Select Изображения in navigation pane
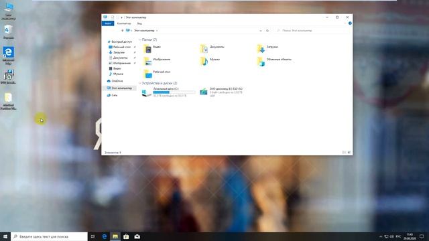 pyautogui.click(x=119, y=63)
